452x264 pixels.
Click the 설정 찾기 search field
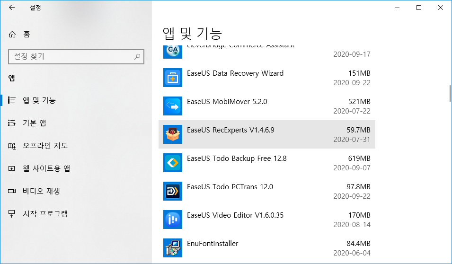tap(76, 56)
